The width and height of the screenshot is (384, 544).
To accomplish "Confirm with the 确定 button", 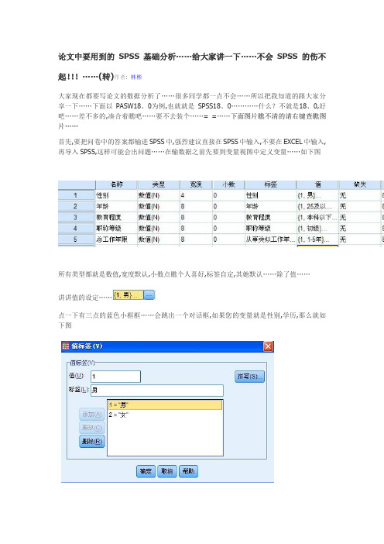I will pyautogui.click(x=146, y=471).
